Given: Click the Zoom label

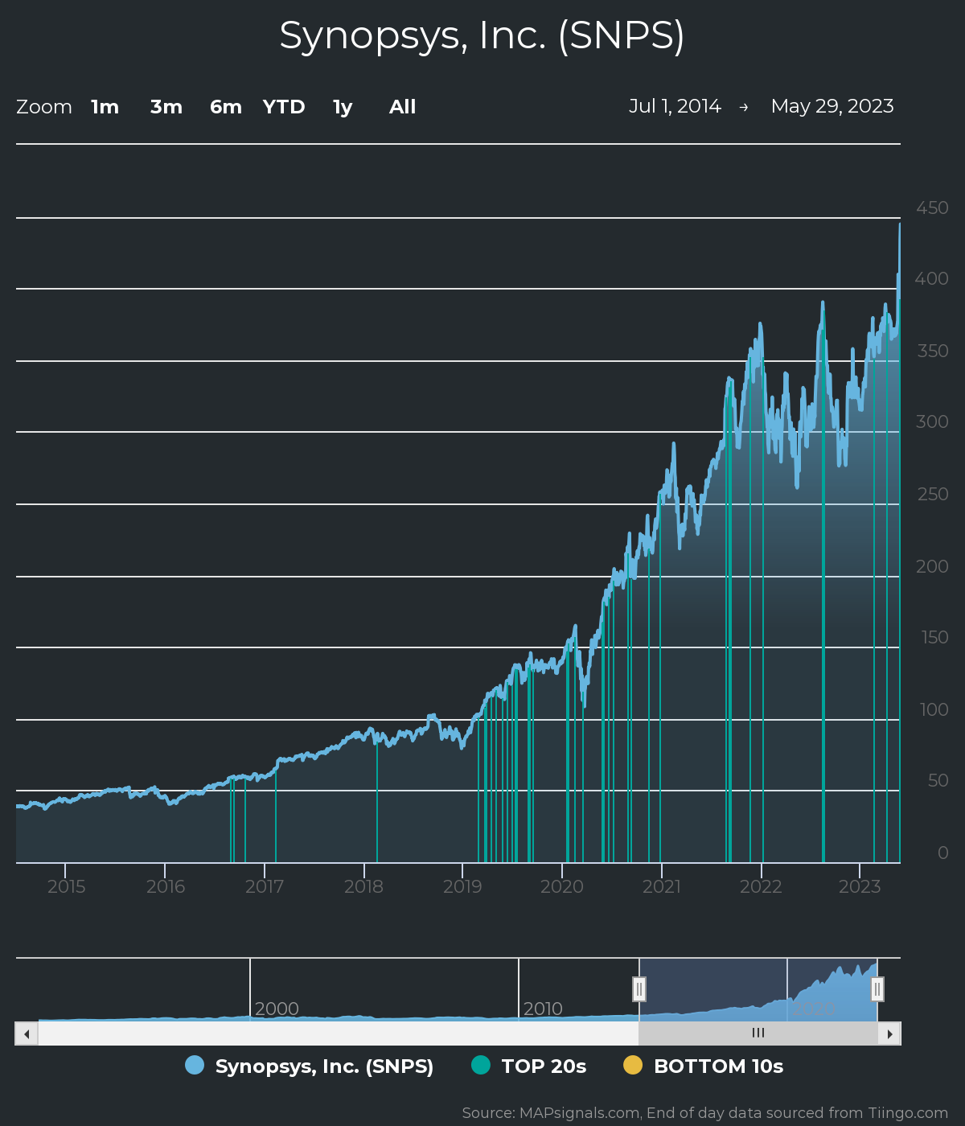Looking at the screenshot, I should [44, 107].
